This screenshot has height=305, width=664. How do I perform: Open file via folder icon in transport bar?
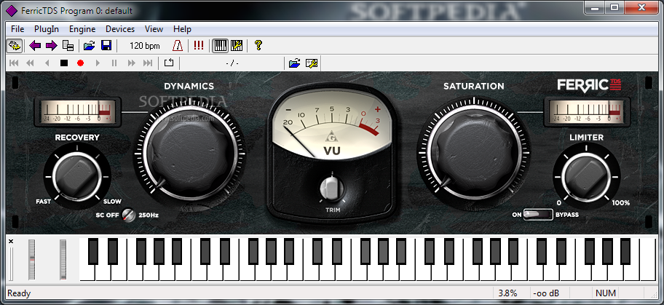coord(294,63)
